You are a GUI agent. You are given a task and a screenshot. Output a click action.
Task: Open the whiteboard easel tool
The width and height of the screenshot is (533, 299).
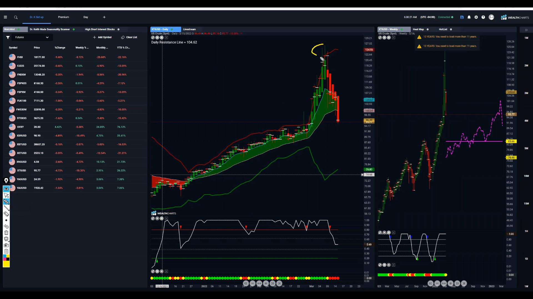pos(6,239)
